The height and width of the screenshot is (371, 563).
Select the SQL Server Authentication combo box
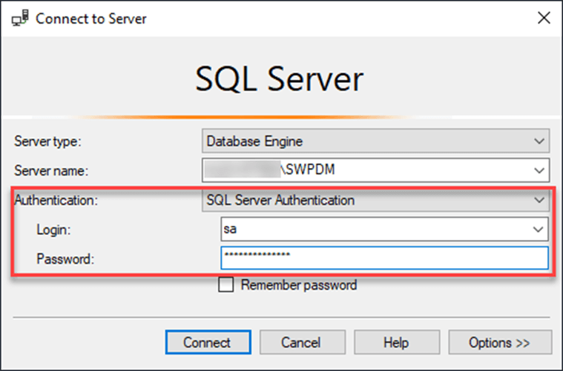(x=375, y=200)
